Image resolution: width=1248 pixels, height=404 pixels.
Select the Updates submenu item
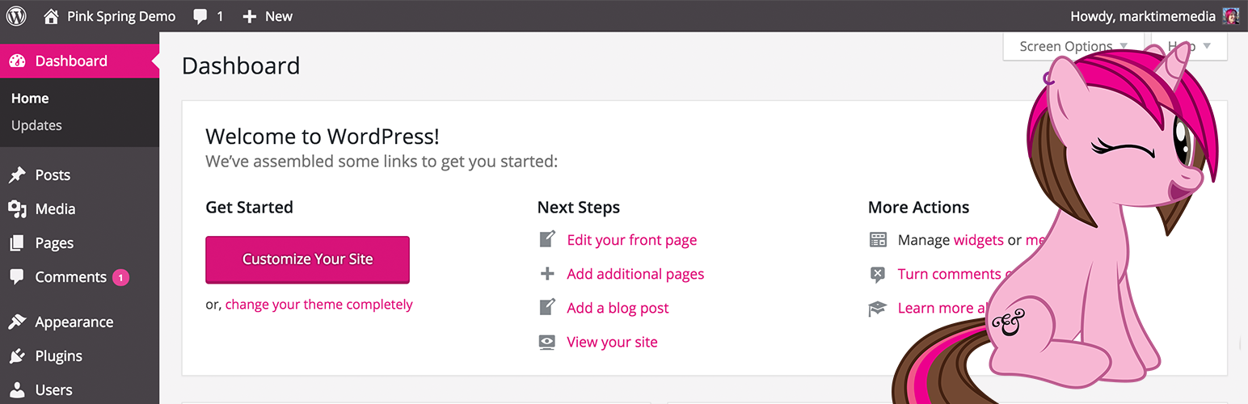point(36,125)
